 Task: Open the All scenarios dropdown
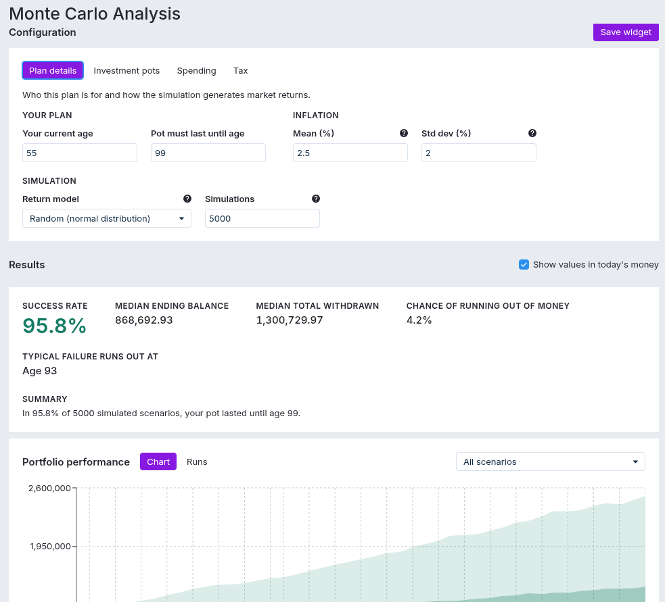pyautogui.click(x=551, y=461)
